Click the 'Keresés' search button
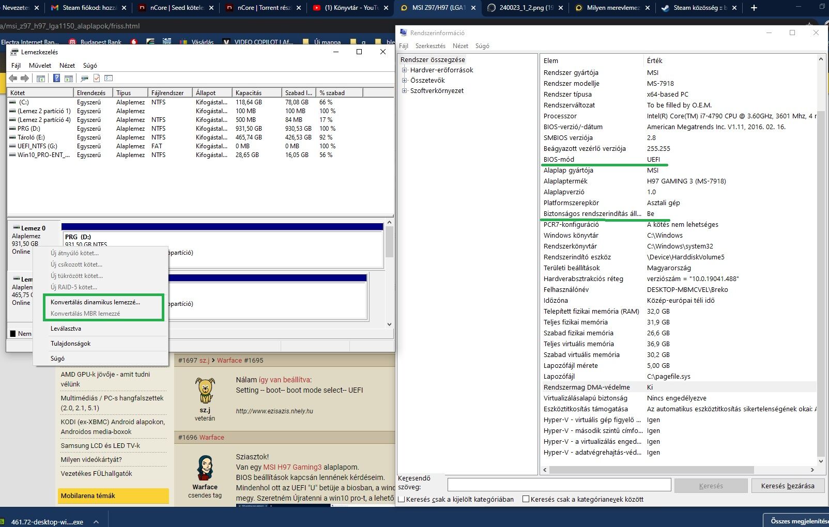829x527 pixels. (711, 486)
